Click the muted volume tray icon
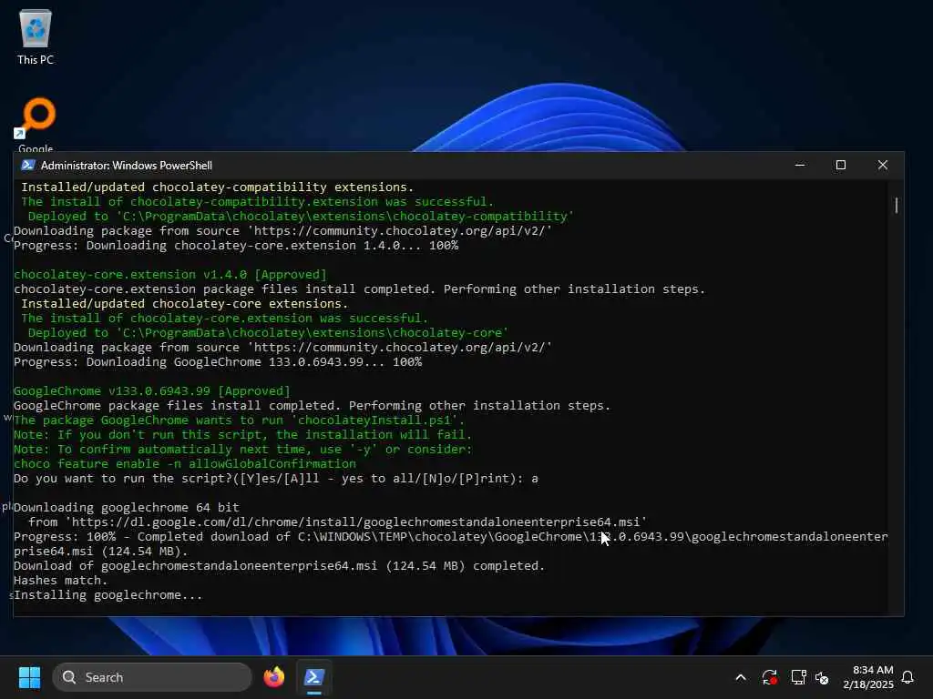The width and height of the screenshot is (933, 699). 822,677
